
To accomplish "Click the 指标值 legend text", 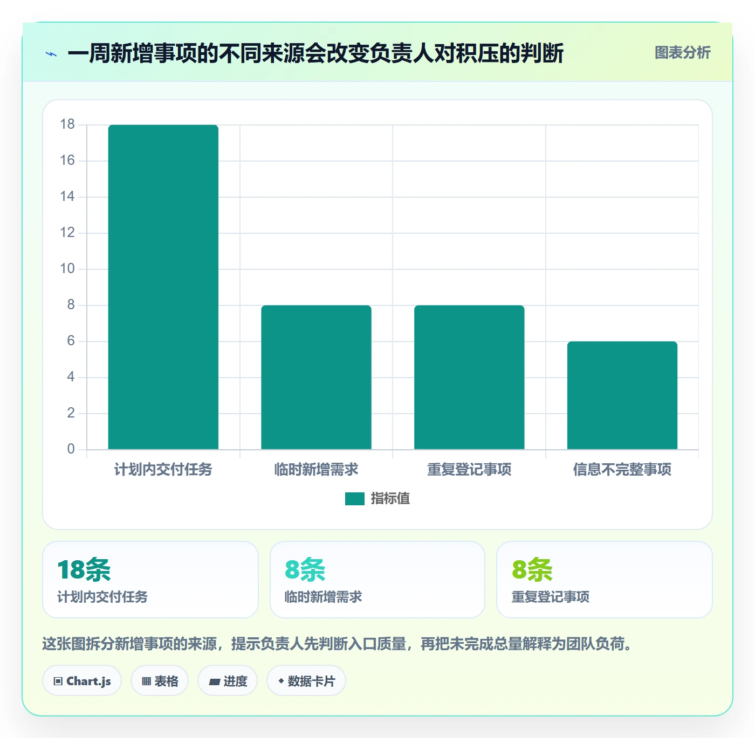I will (x=390, y=499).
